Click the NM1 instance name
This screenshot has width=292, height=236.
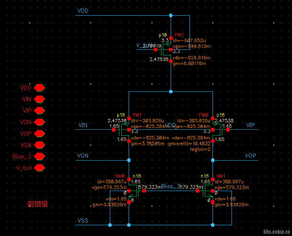click(221, 176)
